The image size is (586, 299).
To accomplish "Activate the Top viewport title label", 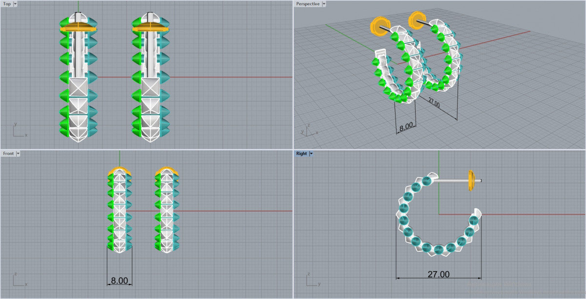I will 7,4.
